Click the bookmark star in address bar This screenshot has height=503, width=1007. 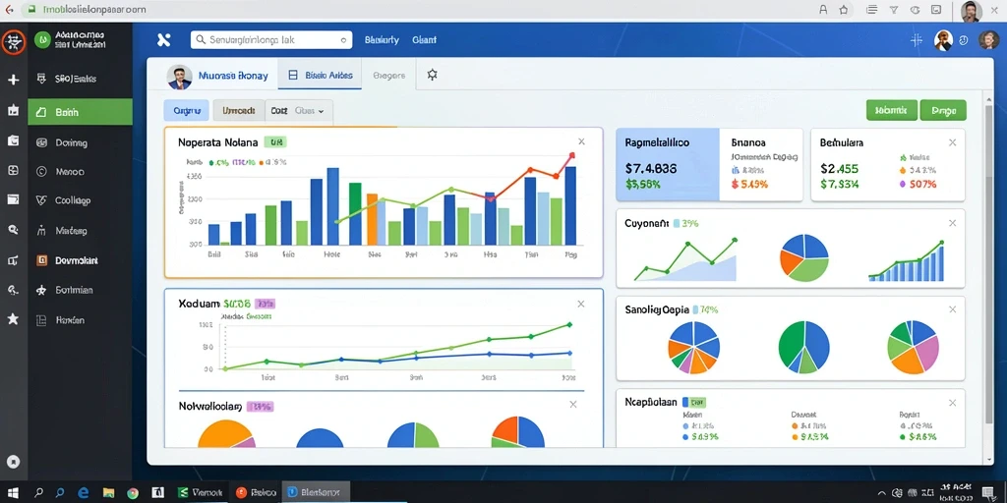[844, 10]
